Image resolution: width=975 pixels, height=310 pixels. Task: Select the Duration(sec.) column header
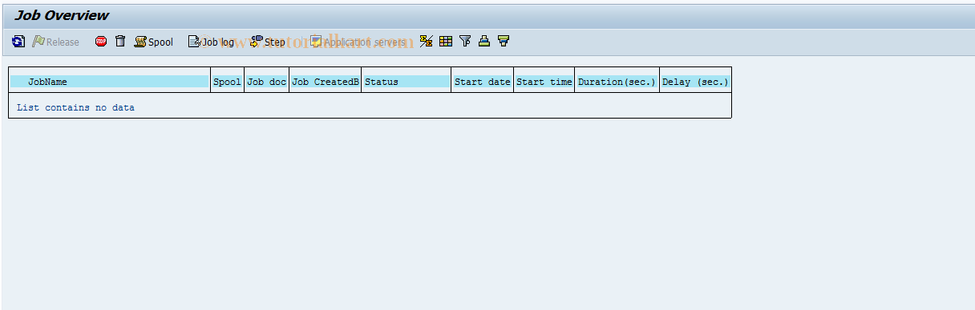pyautogui.click(x=617, y=82)
